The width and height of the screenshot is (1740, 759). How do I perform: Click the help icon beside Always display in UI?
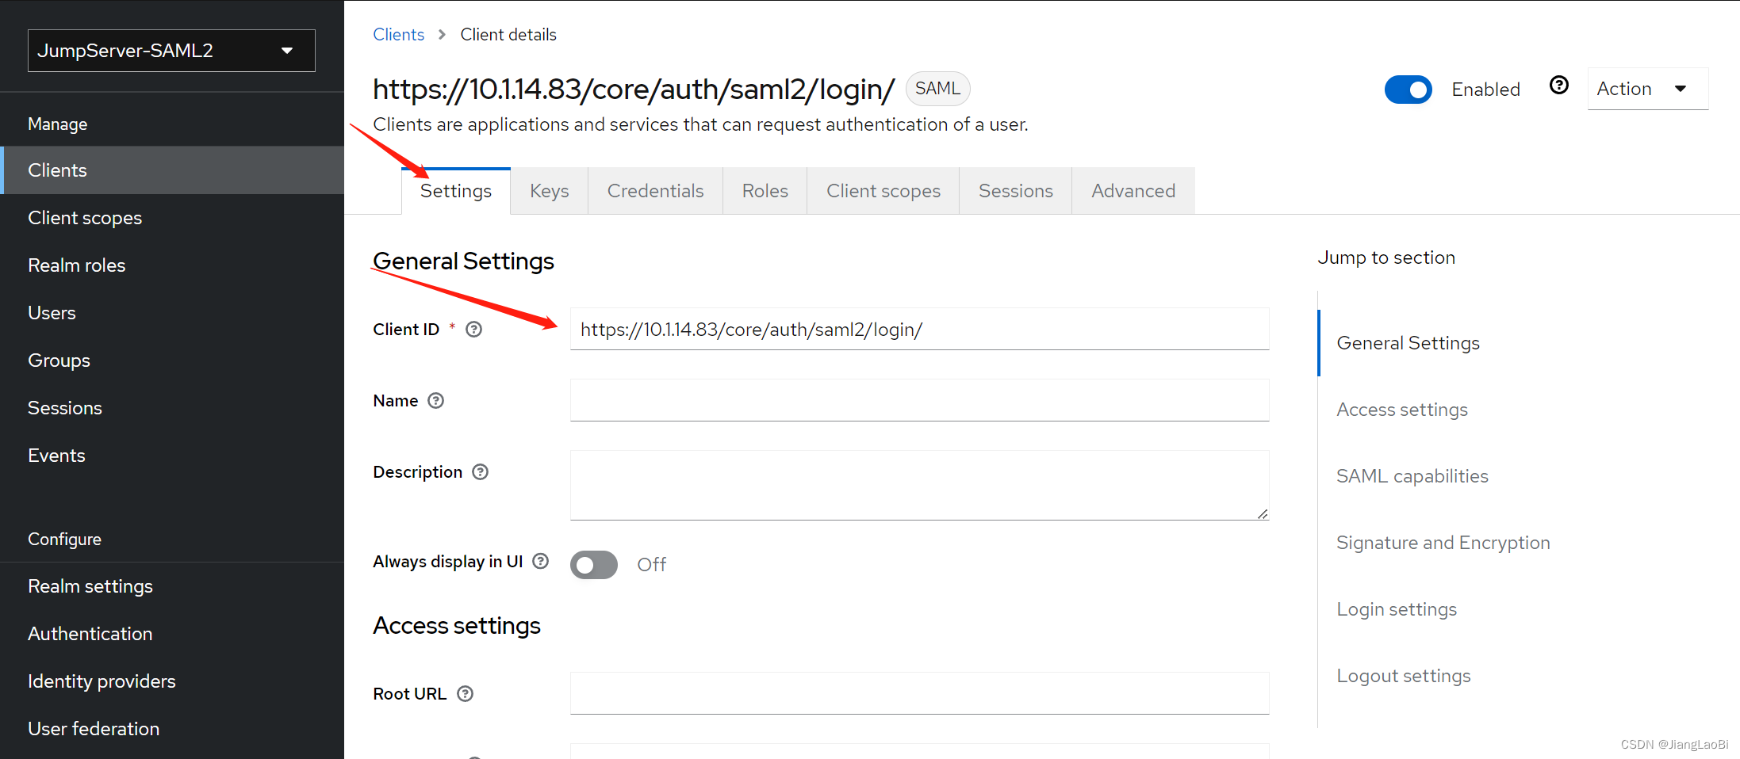tap(540, 561)
